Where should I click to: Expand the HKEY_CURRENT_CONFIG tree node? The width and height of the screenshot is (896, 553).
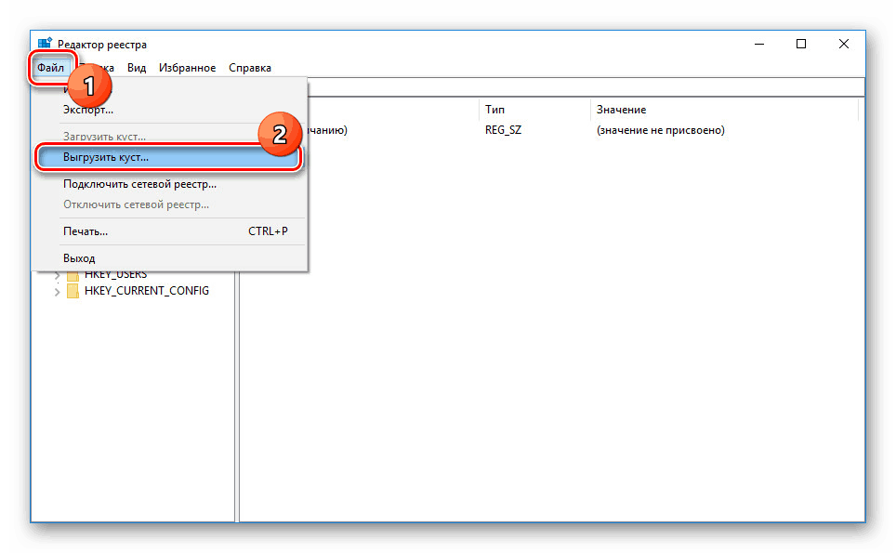(x=57, y=291)
